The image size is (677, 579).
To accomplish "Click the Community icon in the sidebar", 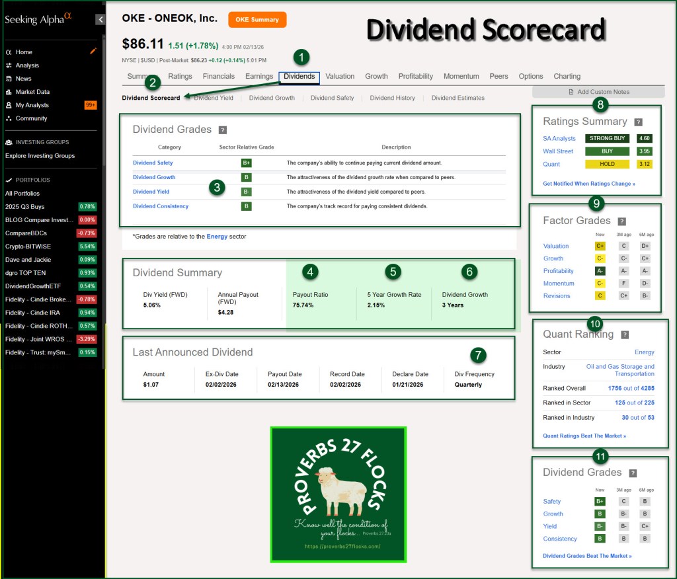I will coord(9,118).
